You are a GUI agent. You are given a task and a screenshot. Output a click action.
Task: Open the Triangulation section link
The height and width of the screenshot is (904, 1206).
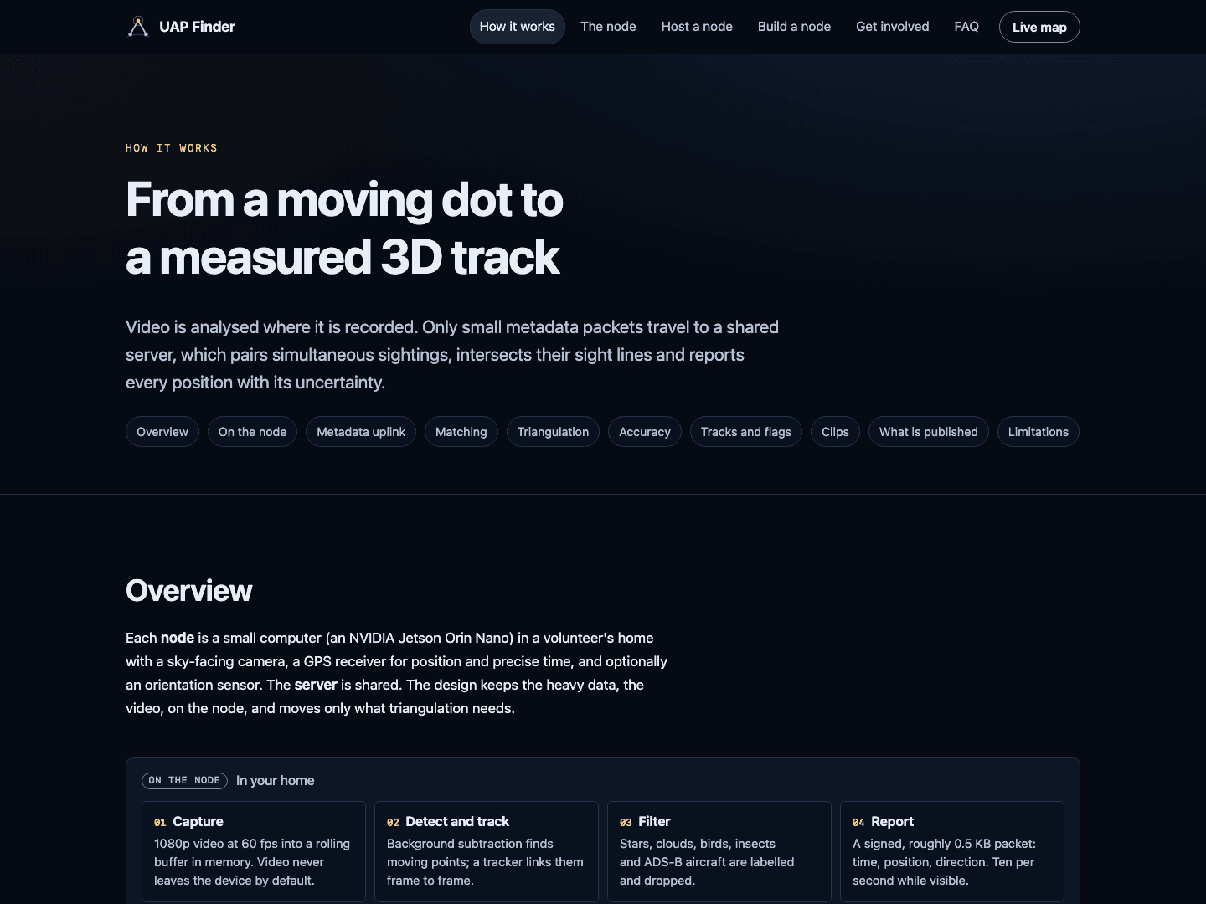point(553,432)
